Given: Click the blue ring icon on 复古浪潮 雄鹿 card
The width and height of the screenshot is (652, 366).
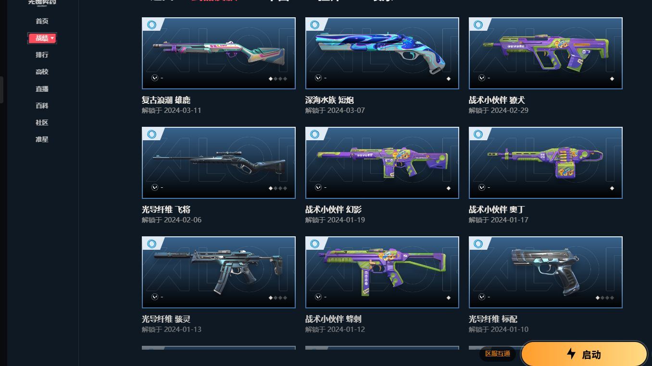Looking at the screenshot, I should pyautogui.click(x=151, y=25).
